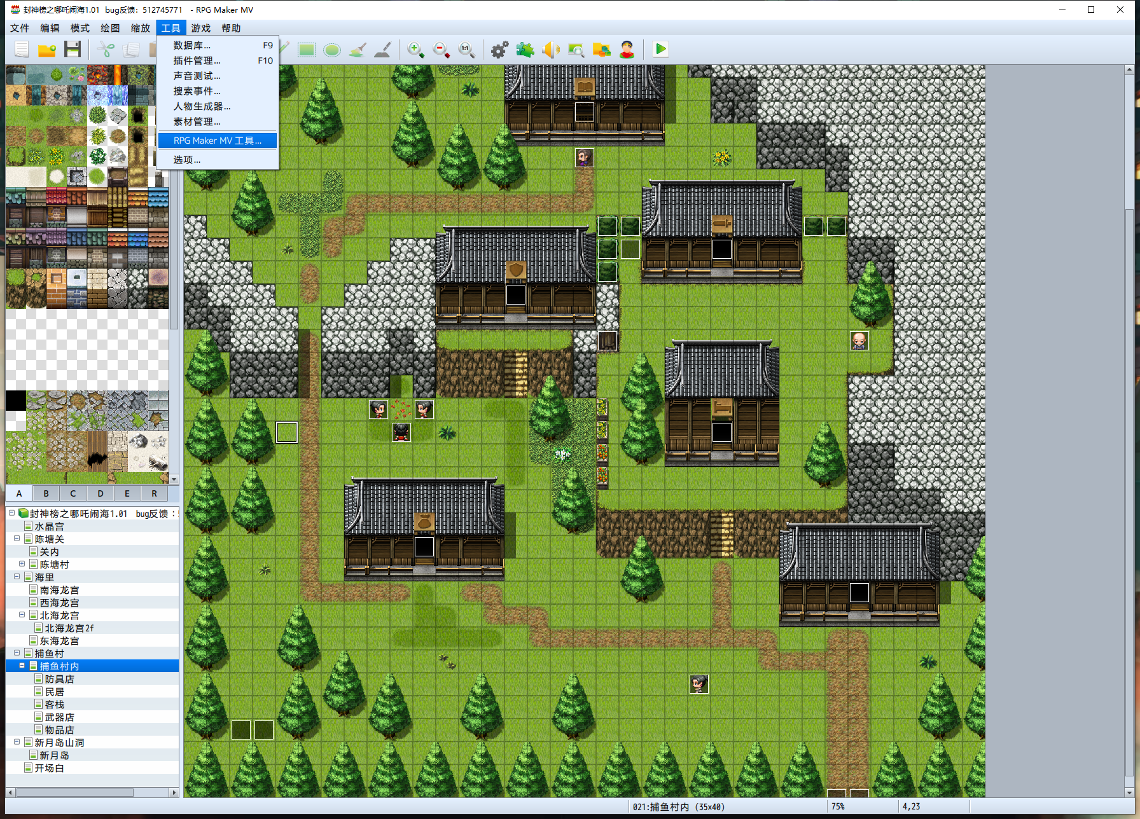The width and height of the screenshot is (1140, 819).
Task: Collapse the 新月岛山洞 tree node
Action: [x=17, y=742]
